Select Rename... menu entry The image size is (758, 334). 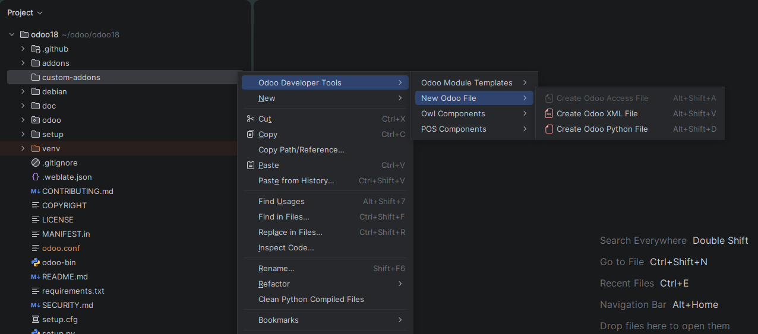[x=326, y=268]
